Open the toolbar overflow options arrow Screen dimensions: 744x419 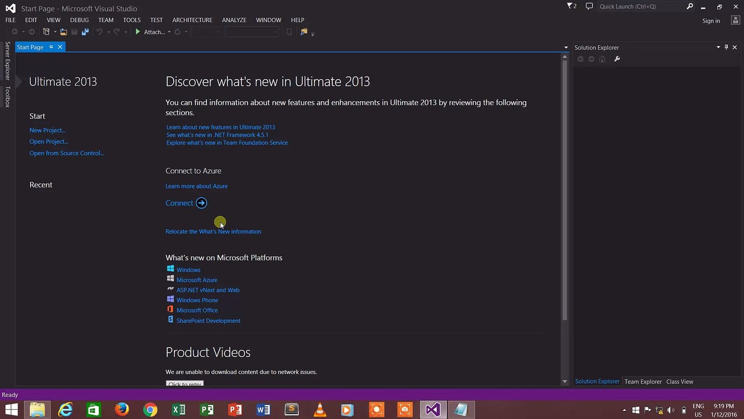point(313,33)
